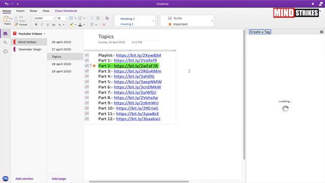The image size is (325, 183).
Task: Click the bullet list icon
Action: click(x=71, y=18)
